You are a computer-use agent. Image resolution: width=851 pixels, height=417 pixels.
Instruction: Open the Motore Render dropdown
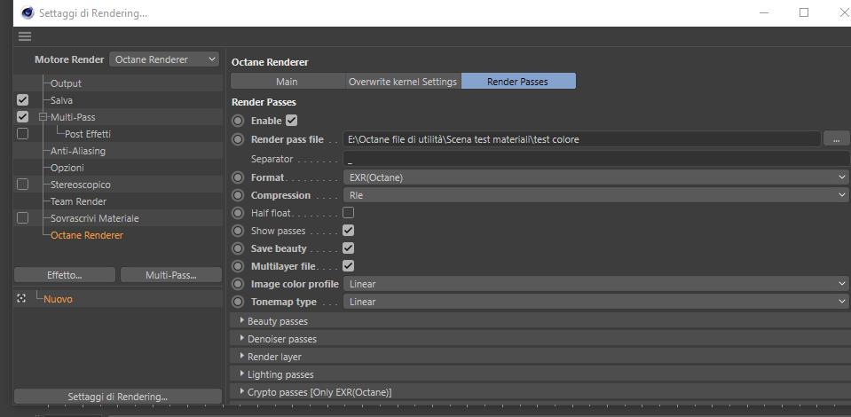point(164,59)
